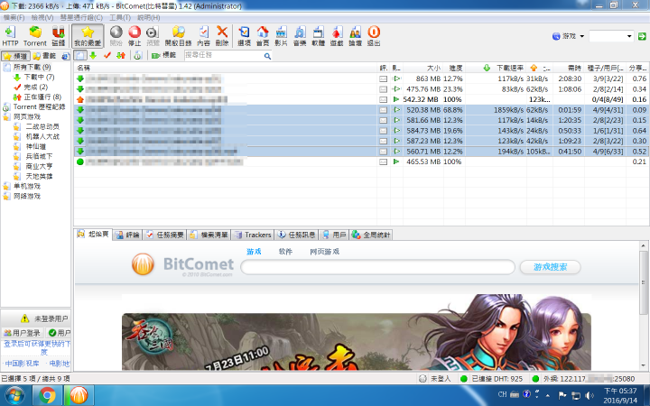Open the 影片 movies toolbar shortcut
Viewport: 650px width, 406px height.
click(x=281, y=36)
